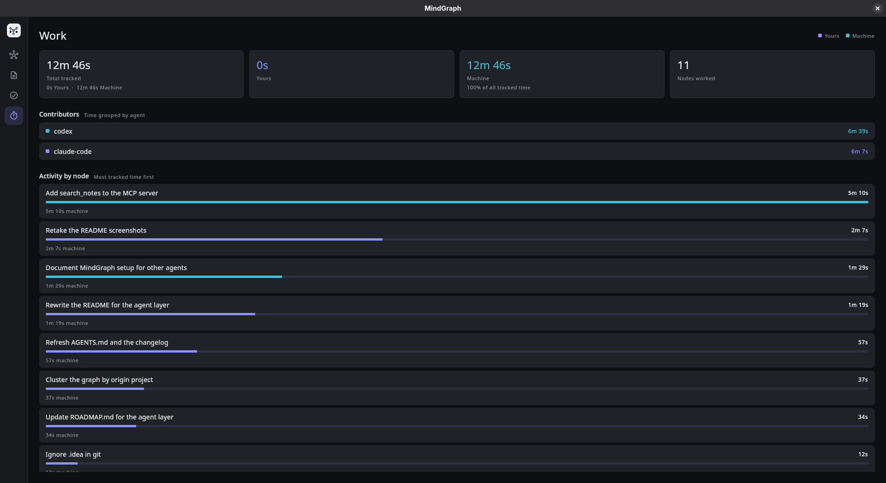Click the progress bar for Refresh AGENTS.md
Screen dimensions: 886x483
[457, 351]
